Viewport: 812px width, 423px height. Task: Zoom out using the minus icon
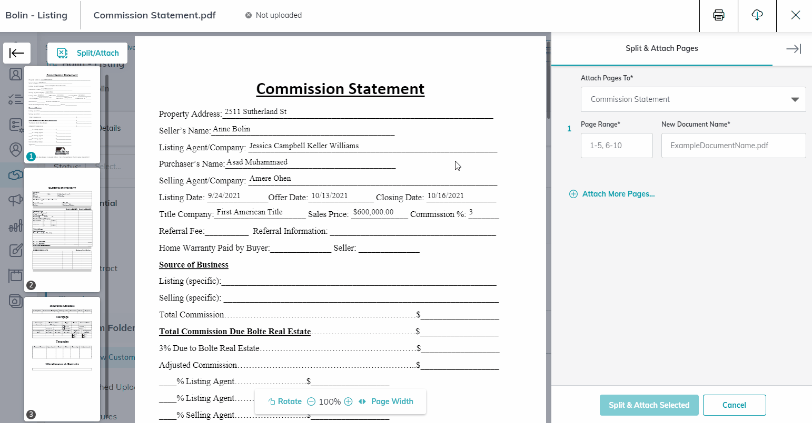click(x=311, y=401)
